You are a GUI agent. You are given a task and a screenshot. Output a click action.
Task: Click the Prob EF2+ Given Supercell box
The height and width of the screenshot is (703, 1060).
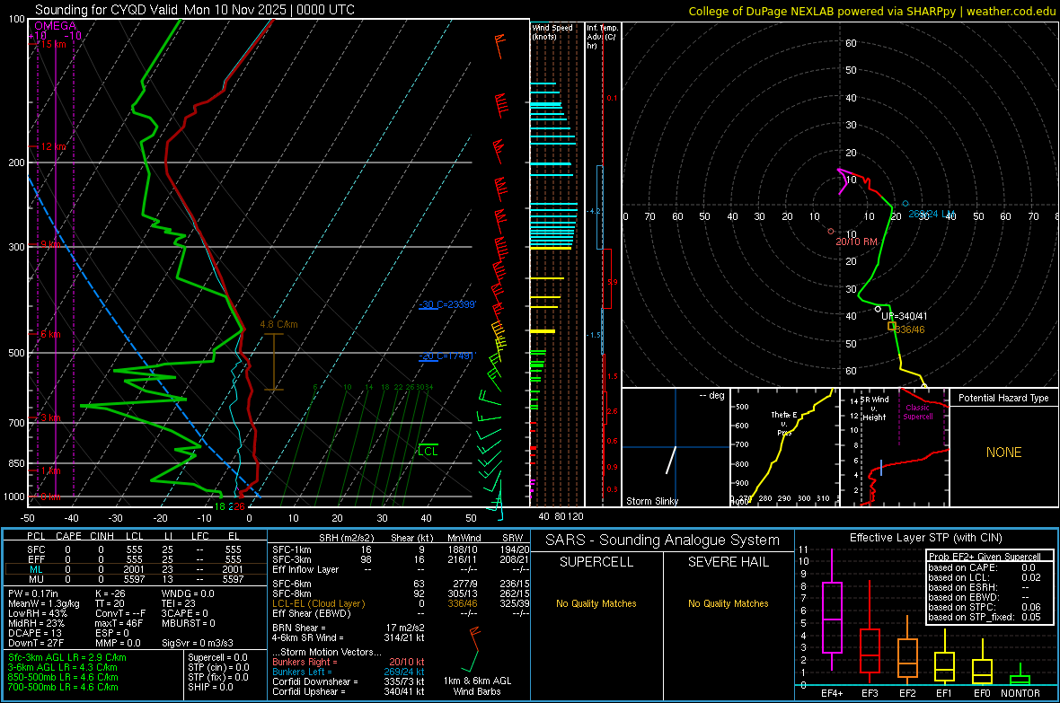(x=985, y=586)
